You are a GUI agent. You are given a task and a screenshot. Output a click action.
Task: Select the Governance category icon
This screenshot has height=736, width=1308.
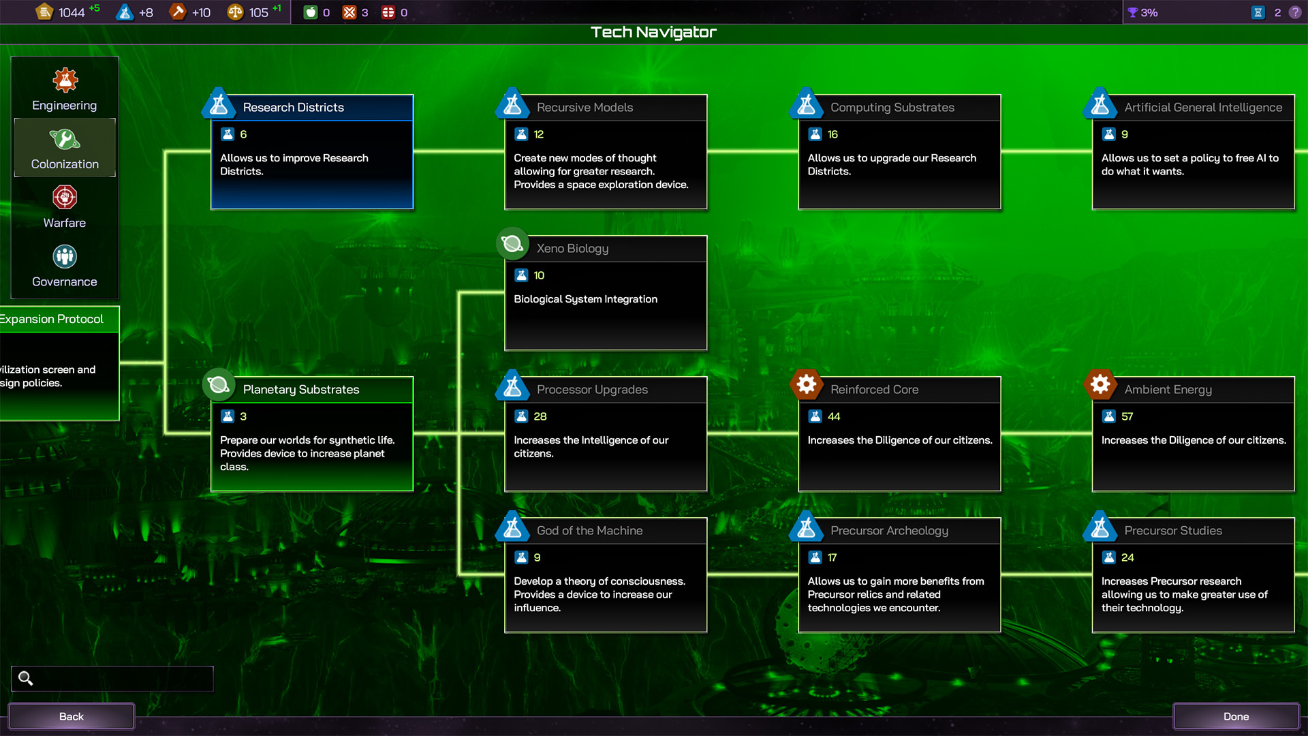pos(65,257)
